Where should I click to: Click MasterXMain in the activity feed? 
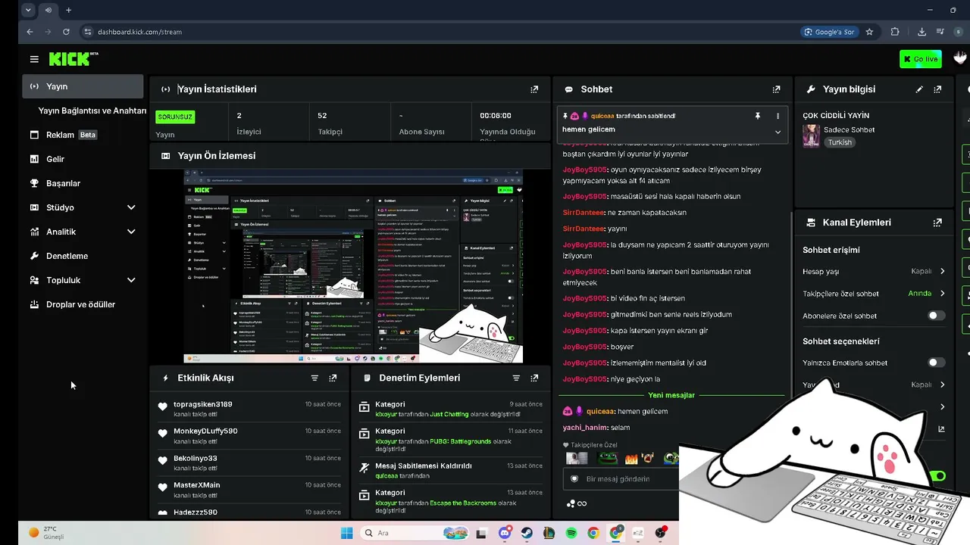point(197,485)
